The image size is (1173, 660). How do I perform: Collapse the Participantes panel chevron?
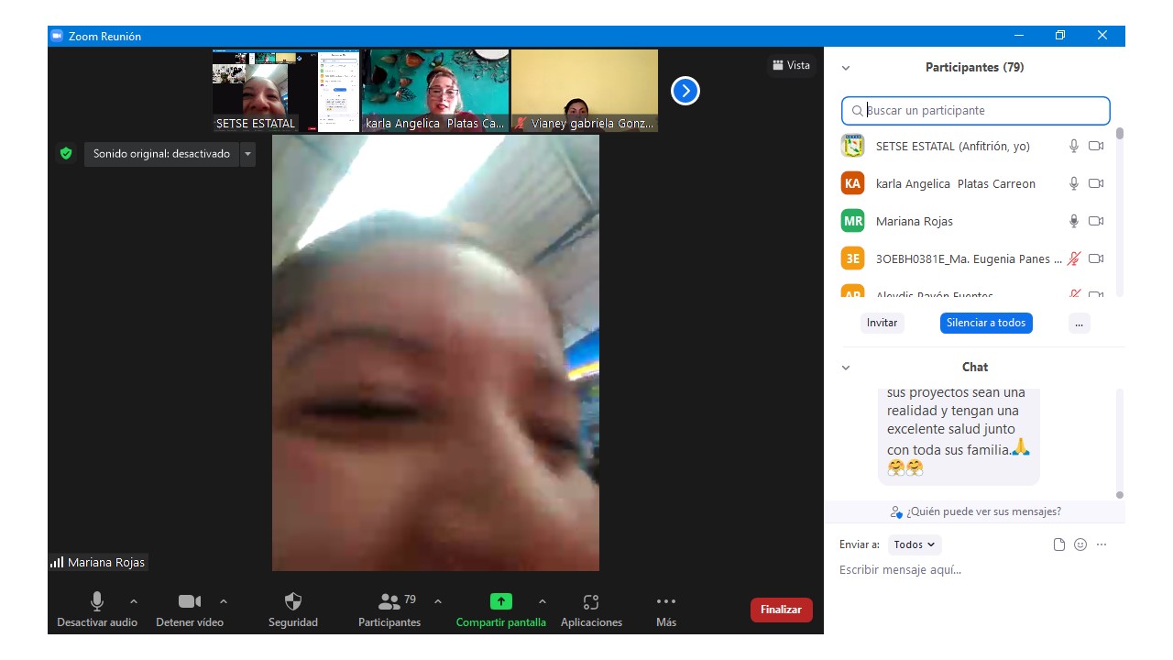pyautogui.click(x=846, y=68)
